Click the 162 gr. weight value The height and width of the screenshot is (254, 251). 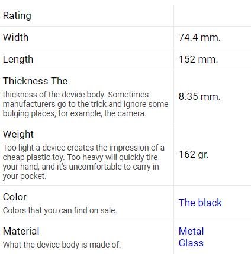tap(194, 155)
